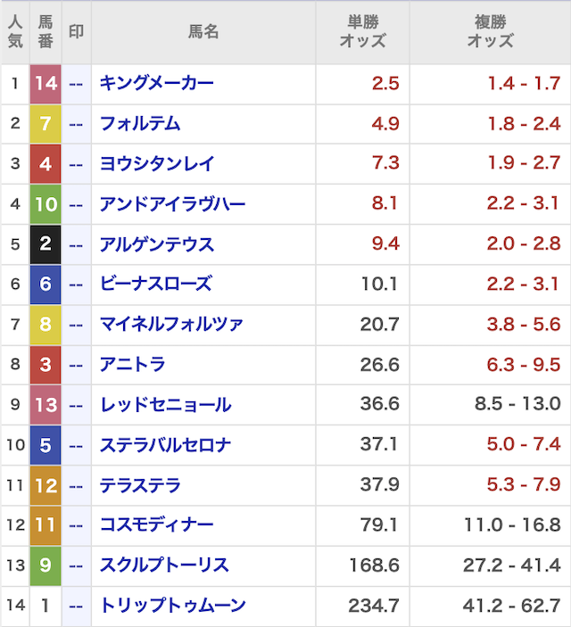The height and width of the screenshot is (627, 571).
Task: Click win odds 2.5 for キングメーカー
Action: click(x=385, y=84)
